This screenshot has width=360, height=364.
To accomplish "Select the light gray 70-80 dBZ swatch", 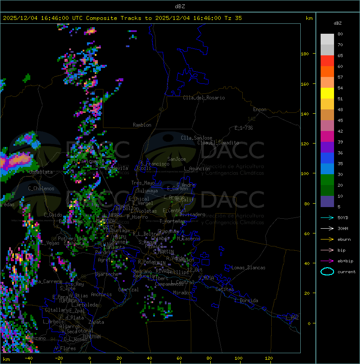I will tap(327, 39).
